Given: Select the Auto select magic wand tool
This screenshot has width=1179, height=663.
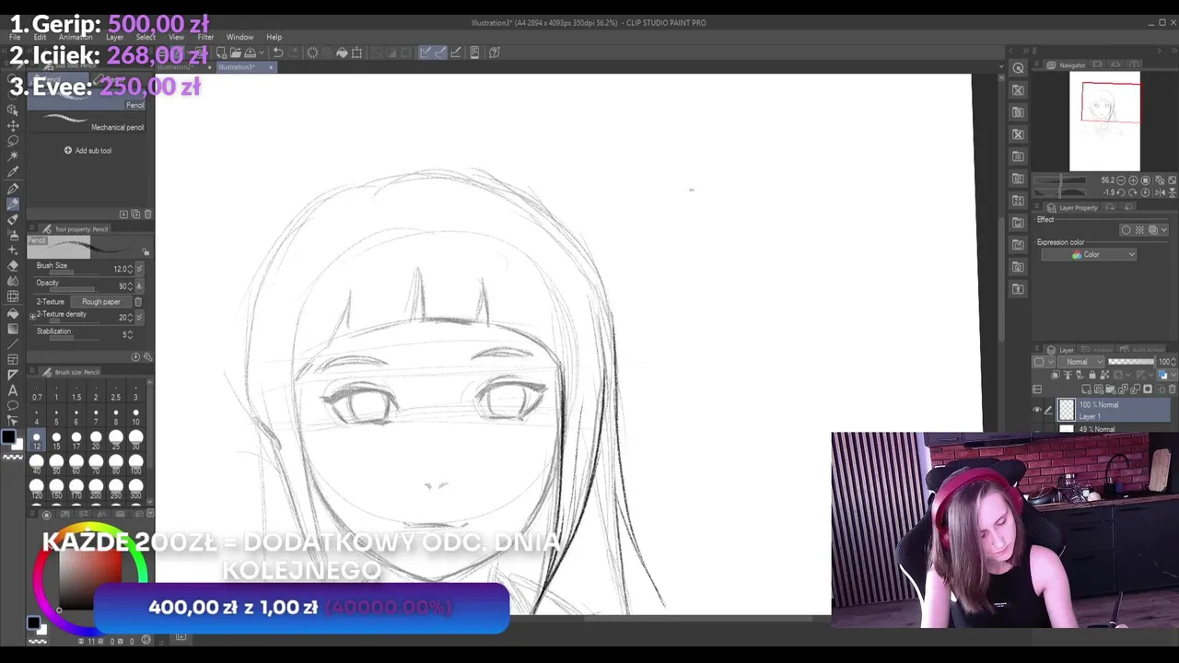Looking at the screenshot, I should (x=13, y=157).
